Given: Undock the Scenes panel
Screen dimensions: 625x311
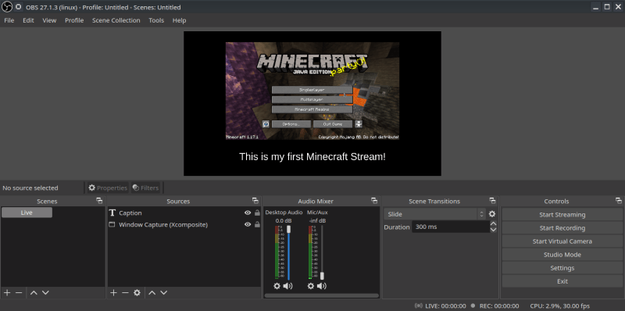Looking at the screenshot, I should point(99,201).
